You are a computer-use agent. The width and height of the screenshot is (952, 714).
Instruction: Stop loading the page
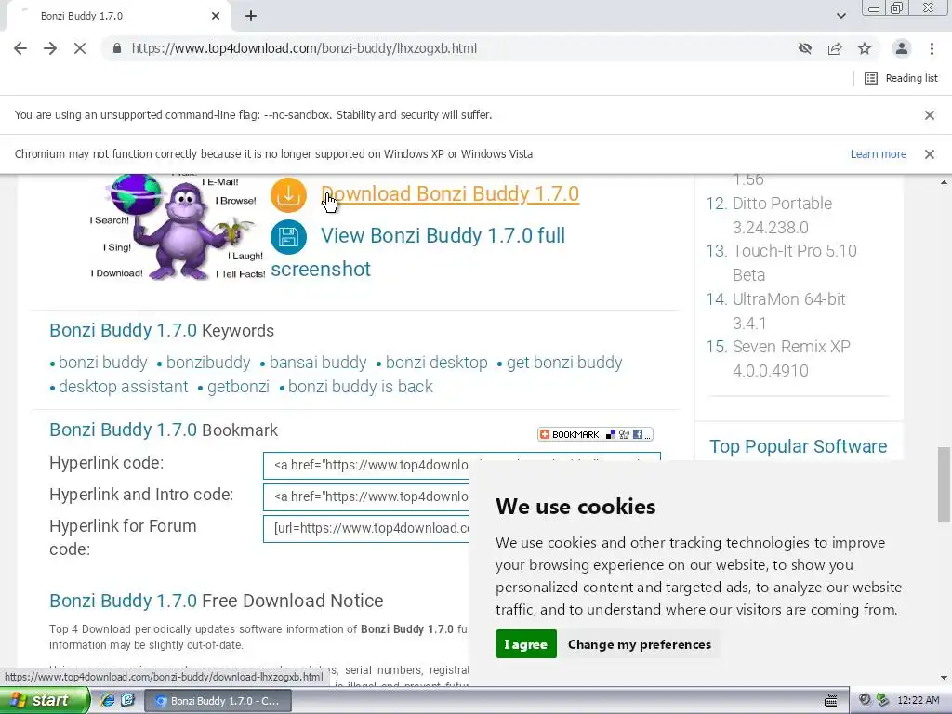click(x=80, y=48)
